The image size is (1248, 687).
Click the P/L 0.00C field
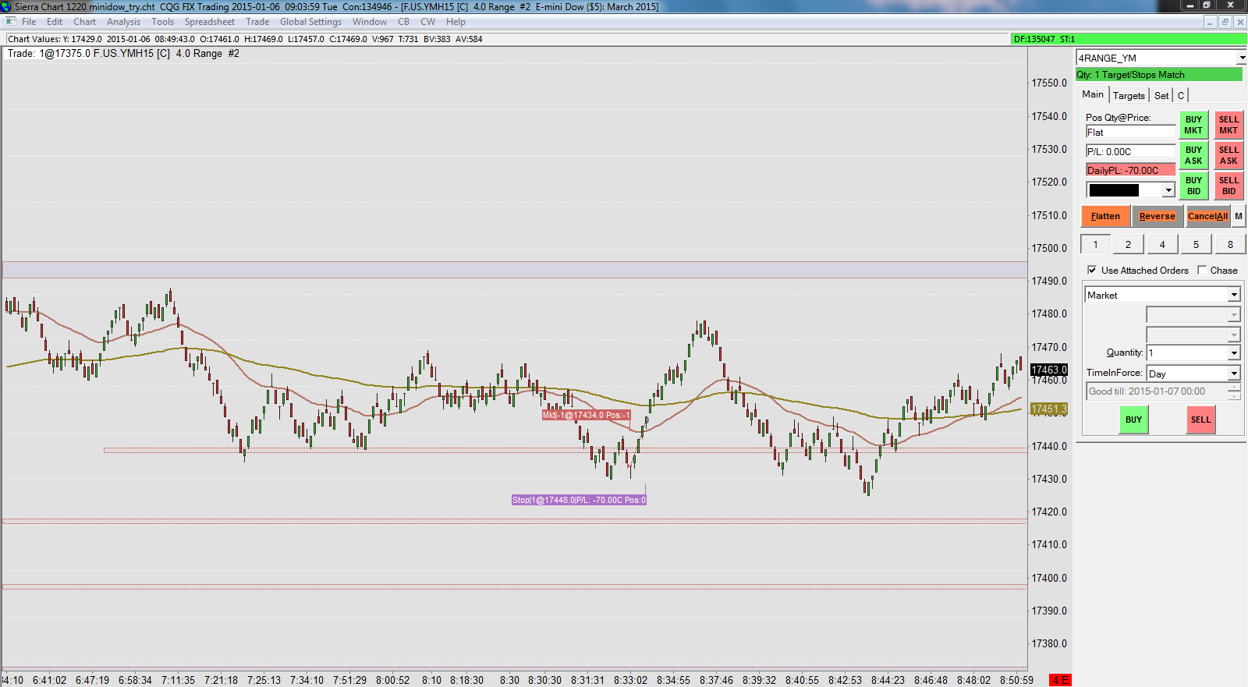1130,151
